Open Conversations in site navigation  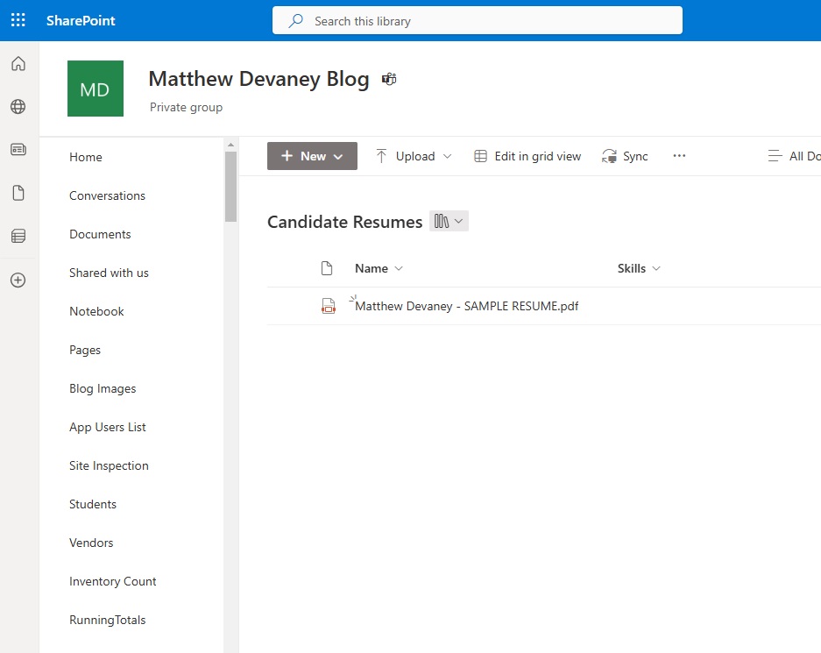point(108,195)
